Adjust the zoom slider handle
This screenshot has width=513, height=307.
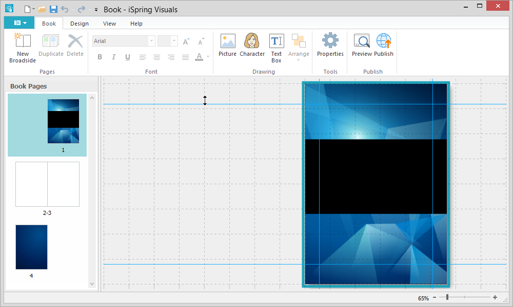pos(447,297)
